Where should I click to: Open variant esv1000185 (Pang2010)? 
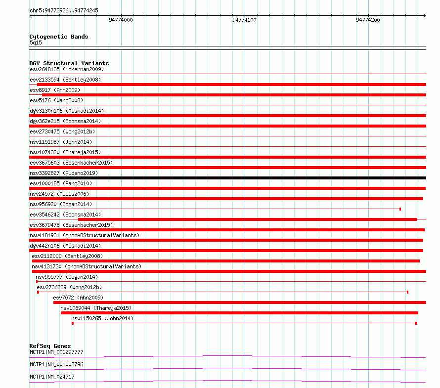(x=61, y=183)
